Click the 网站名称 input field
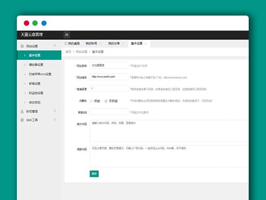Image resolution: width=266 pixels, height=200 pixels. pyautogui.click(x=109, y=65)
